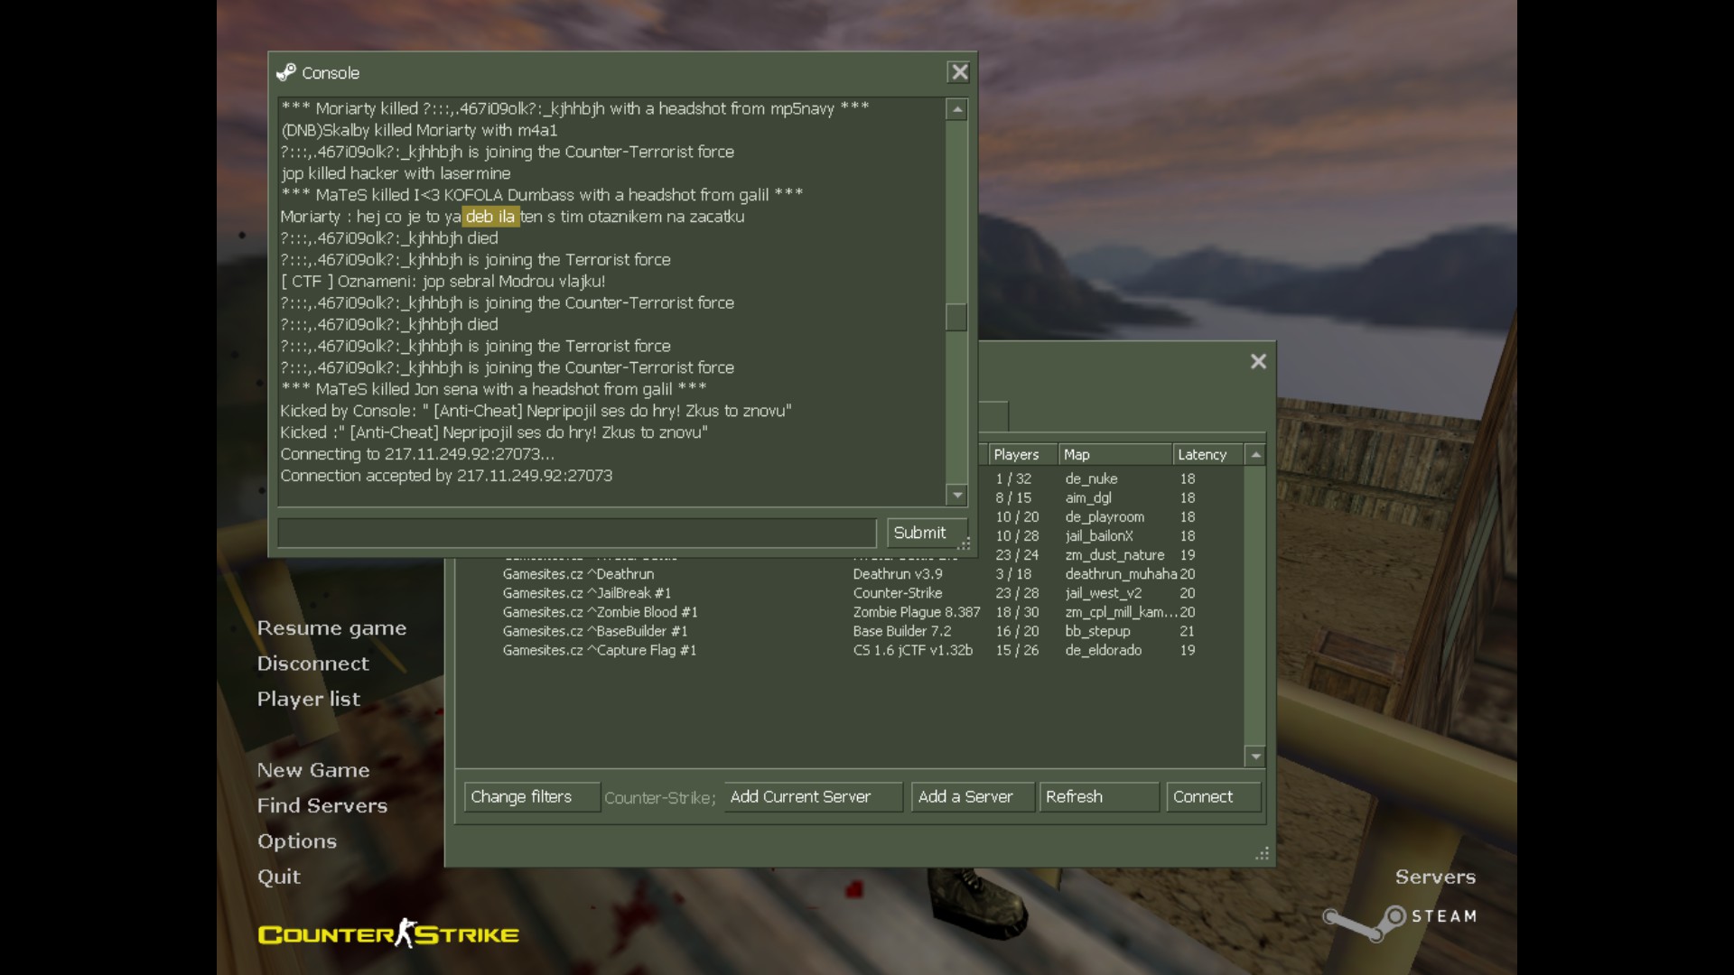Sort servers by Latency column
This screenshot has height=975, width=1734.
point(1208,454)
